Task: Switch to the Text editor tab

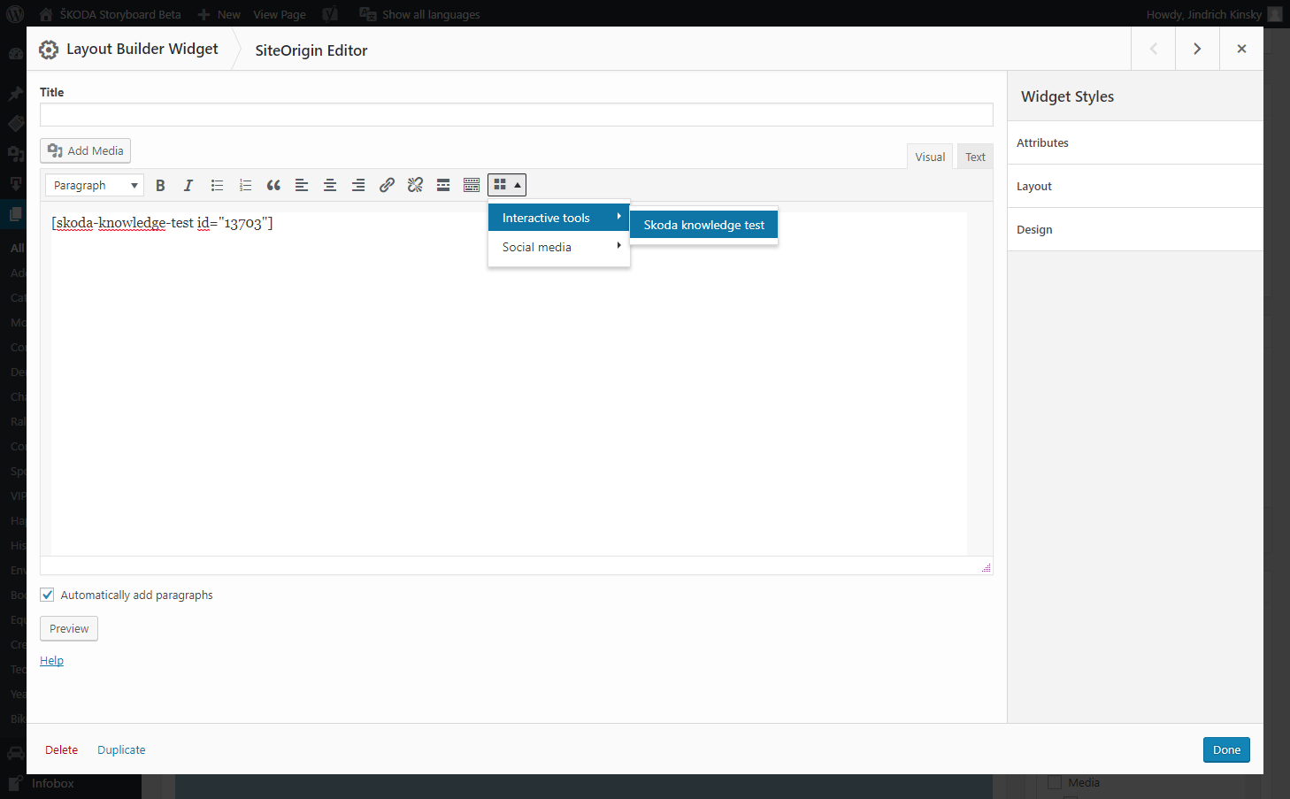Action: (x=975, y=157)
